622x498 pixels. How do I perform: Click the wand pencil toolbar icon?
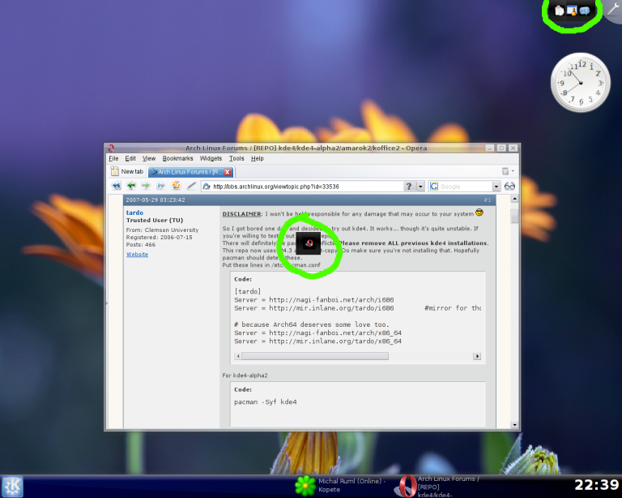click(x=192, y=186)
